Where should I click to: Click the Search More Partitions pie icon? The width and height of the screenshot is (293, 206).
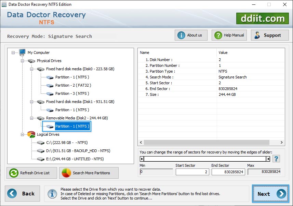tap(67, 173)
